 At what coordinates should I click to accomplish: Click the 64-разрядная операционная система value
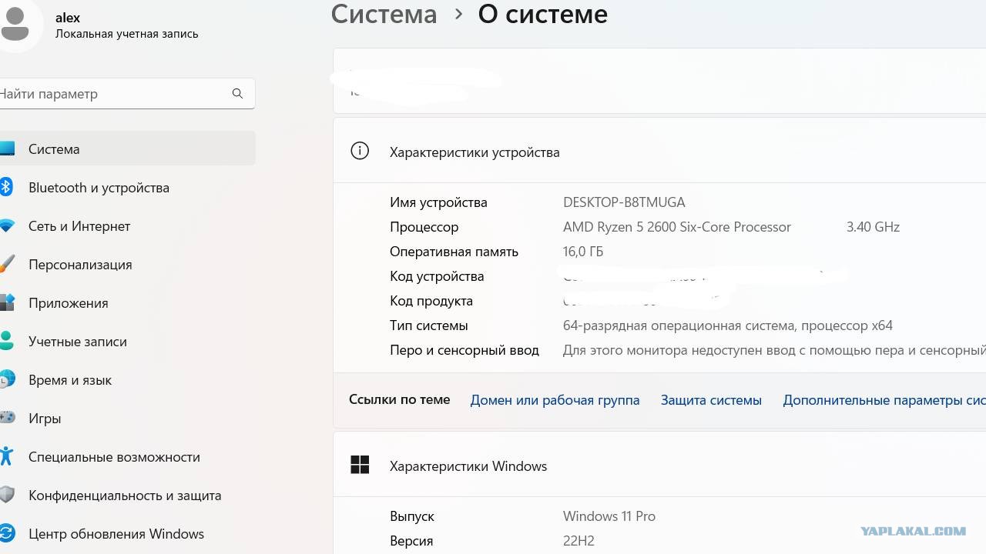click(728, 325)
